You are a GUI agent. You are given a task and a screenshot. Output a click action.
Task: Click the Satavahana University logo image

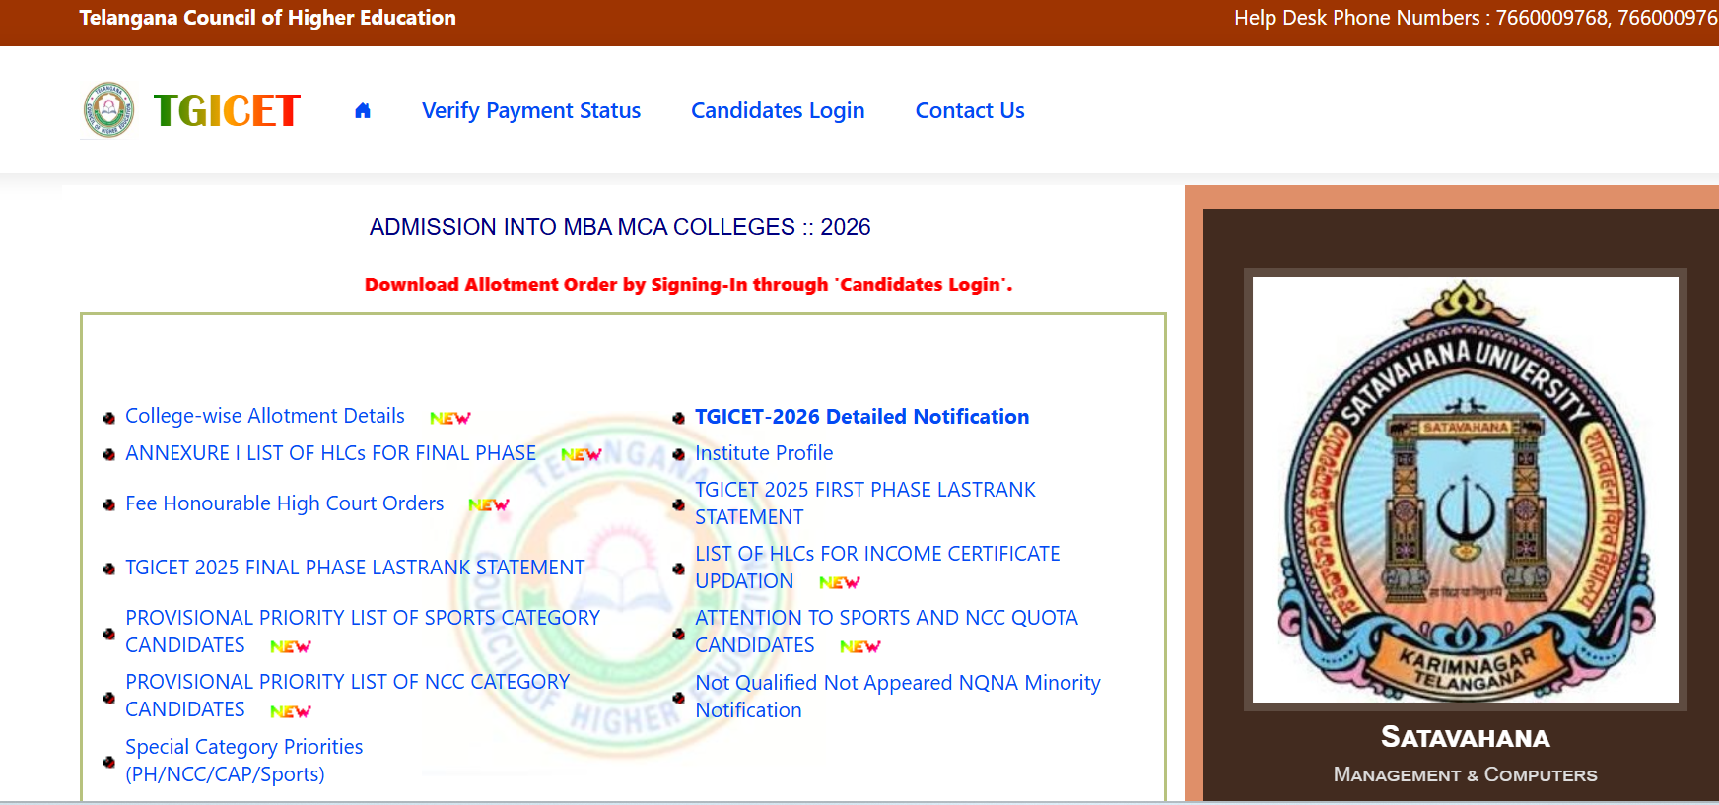1466,490
